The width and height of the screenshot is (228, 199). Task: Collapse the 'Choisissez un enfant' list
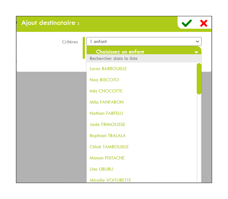(144, 51)
